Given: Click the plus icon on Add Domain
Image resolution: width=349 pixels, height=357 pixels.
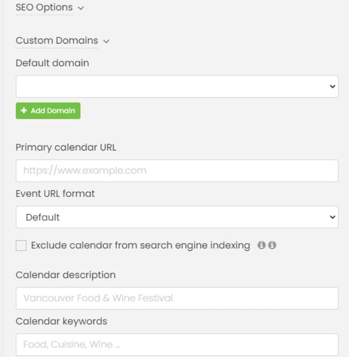Looking at the screenshot, I should coord(24,111).
